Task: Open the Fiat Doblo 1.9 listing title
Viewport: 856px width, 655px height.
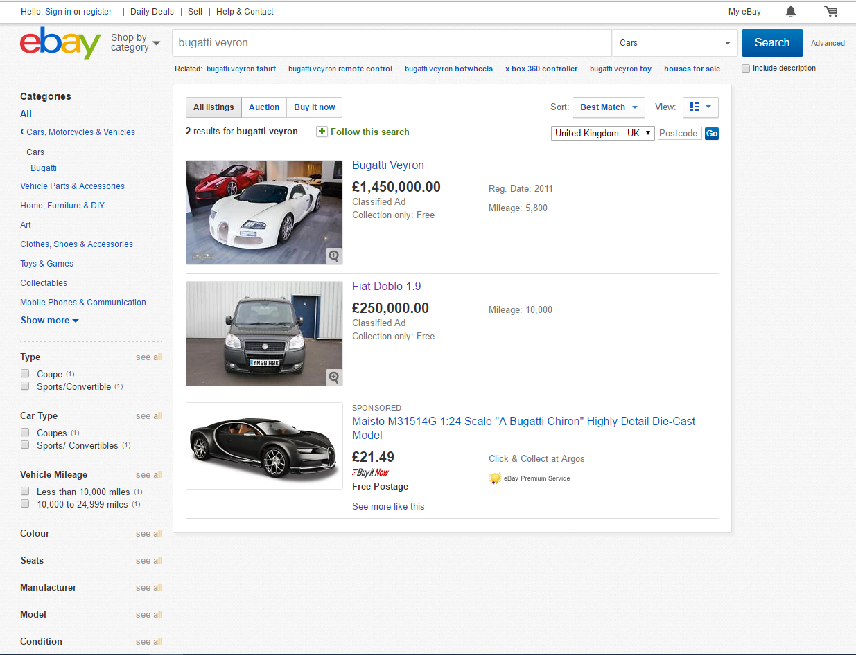Action: [386, 286]
